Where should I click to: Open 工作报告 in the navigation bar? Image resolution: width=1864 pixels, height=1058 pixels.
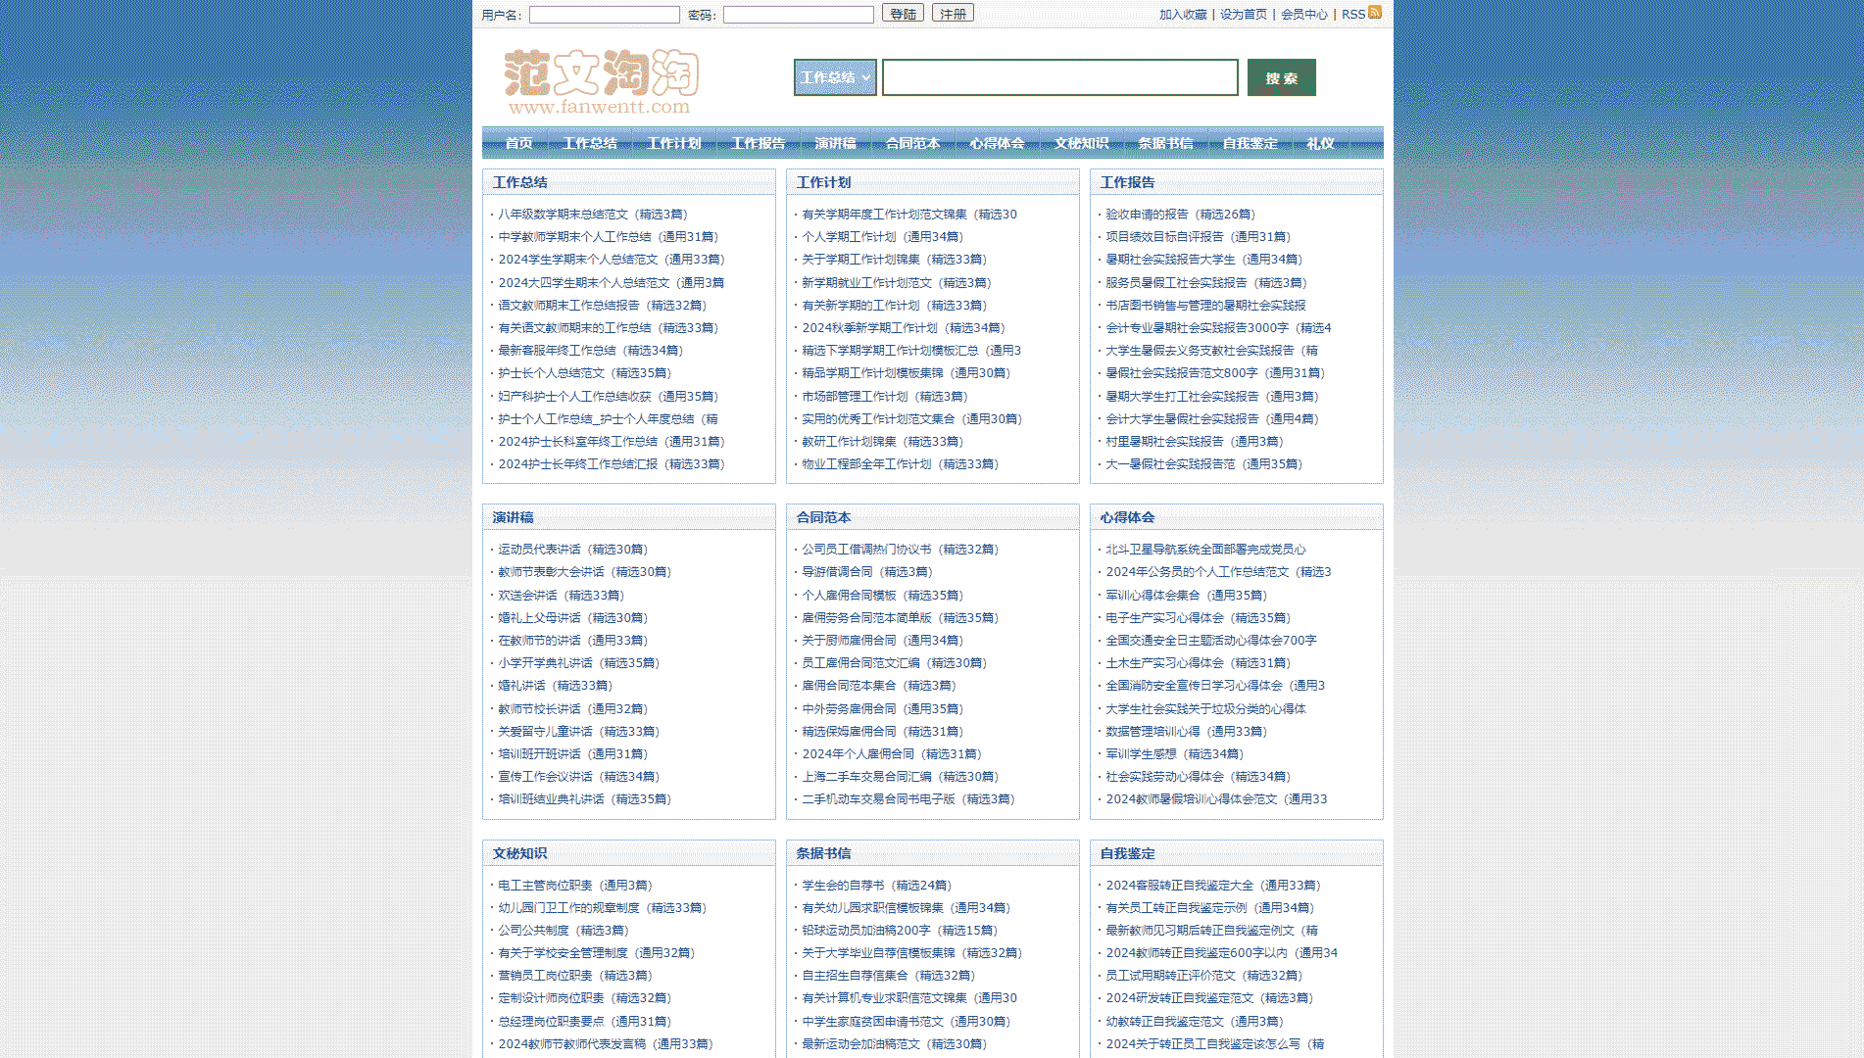pyautogui.click(x=759, y=143)
